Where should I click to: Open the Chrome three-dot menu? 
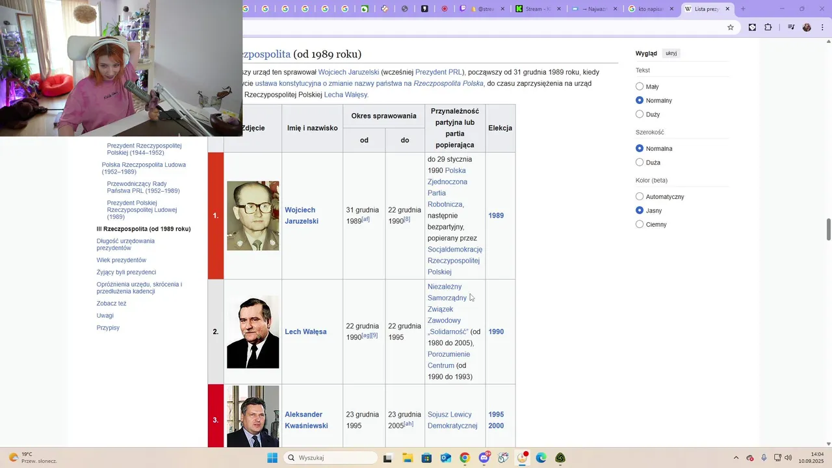click(823, 27)
